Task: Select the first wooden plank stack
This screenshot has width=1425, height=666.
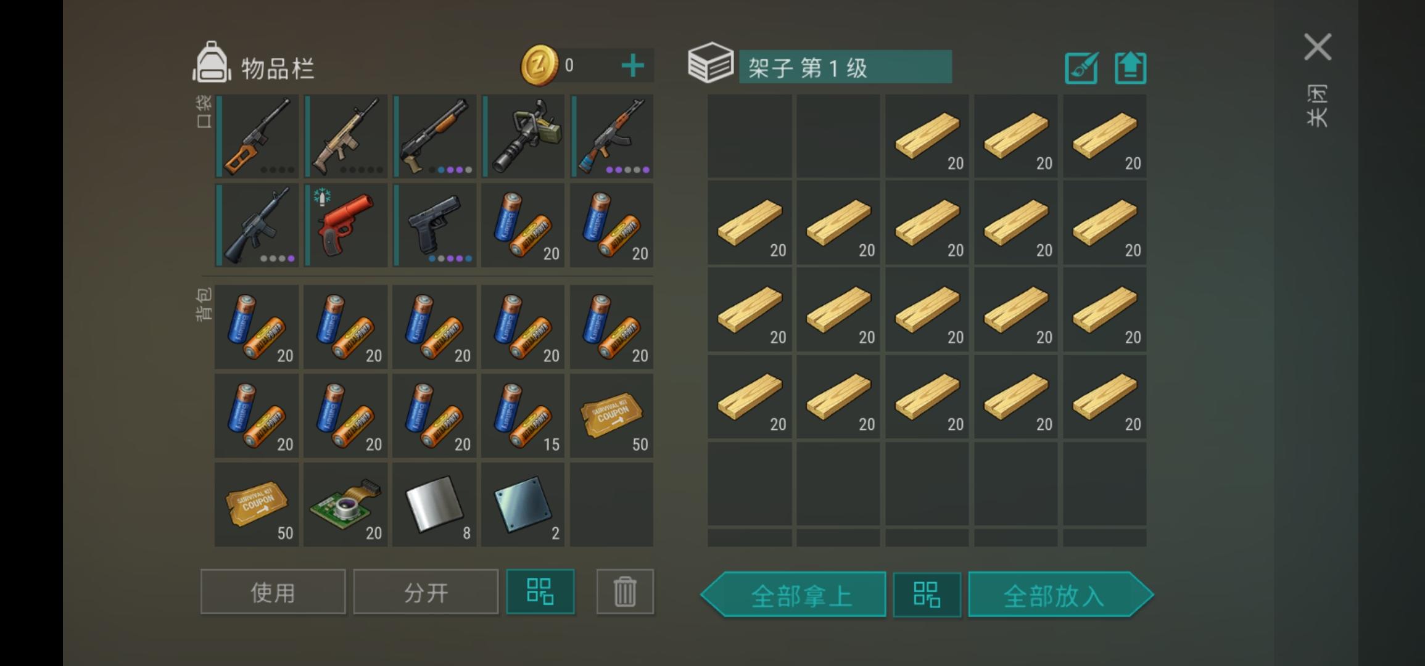Action: (x=927, y=136)
